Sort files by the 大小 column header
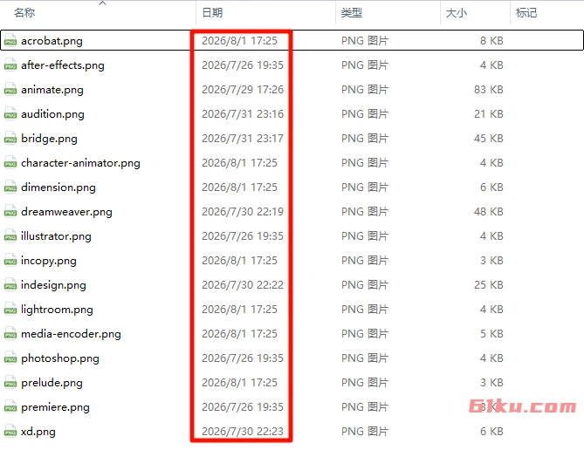The height and width of the screenshot is (450, 584). (x=457, y=13)
